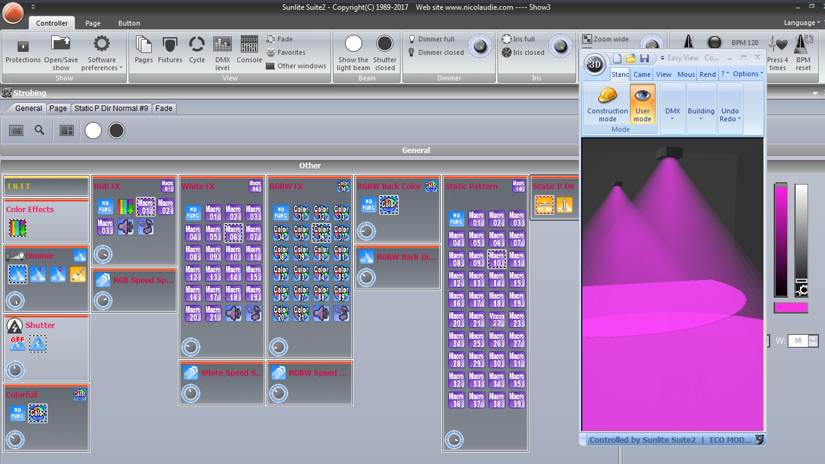The image size is (825, 464).
Task: Open the Pages view
Action: pos(144,50)
